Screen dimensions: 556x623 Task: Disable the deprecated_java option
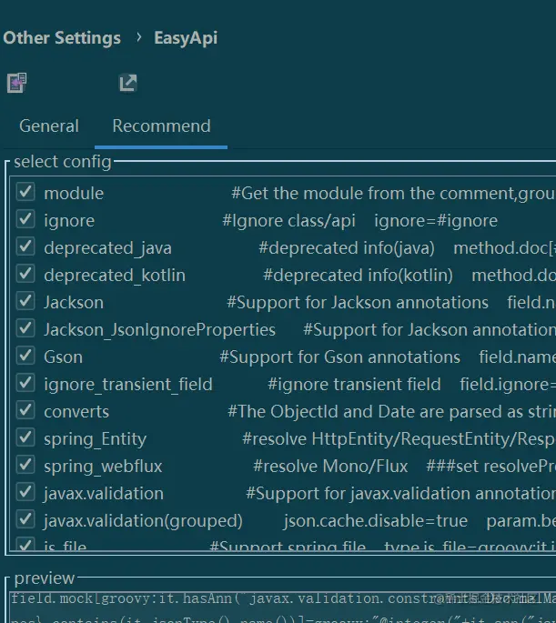pyautogui.click(x=25, y=247)
